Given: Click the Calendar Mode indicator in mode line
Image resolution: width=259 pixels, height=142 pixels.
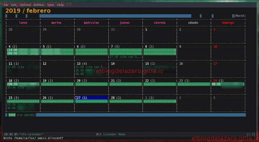Looking at the screenshot, I should (x=114, y=134).
